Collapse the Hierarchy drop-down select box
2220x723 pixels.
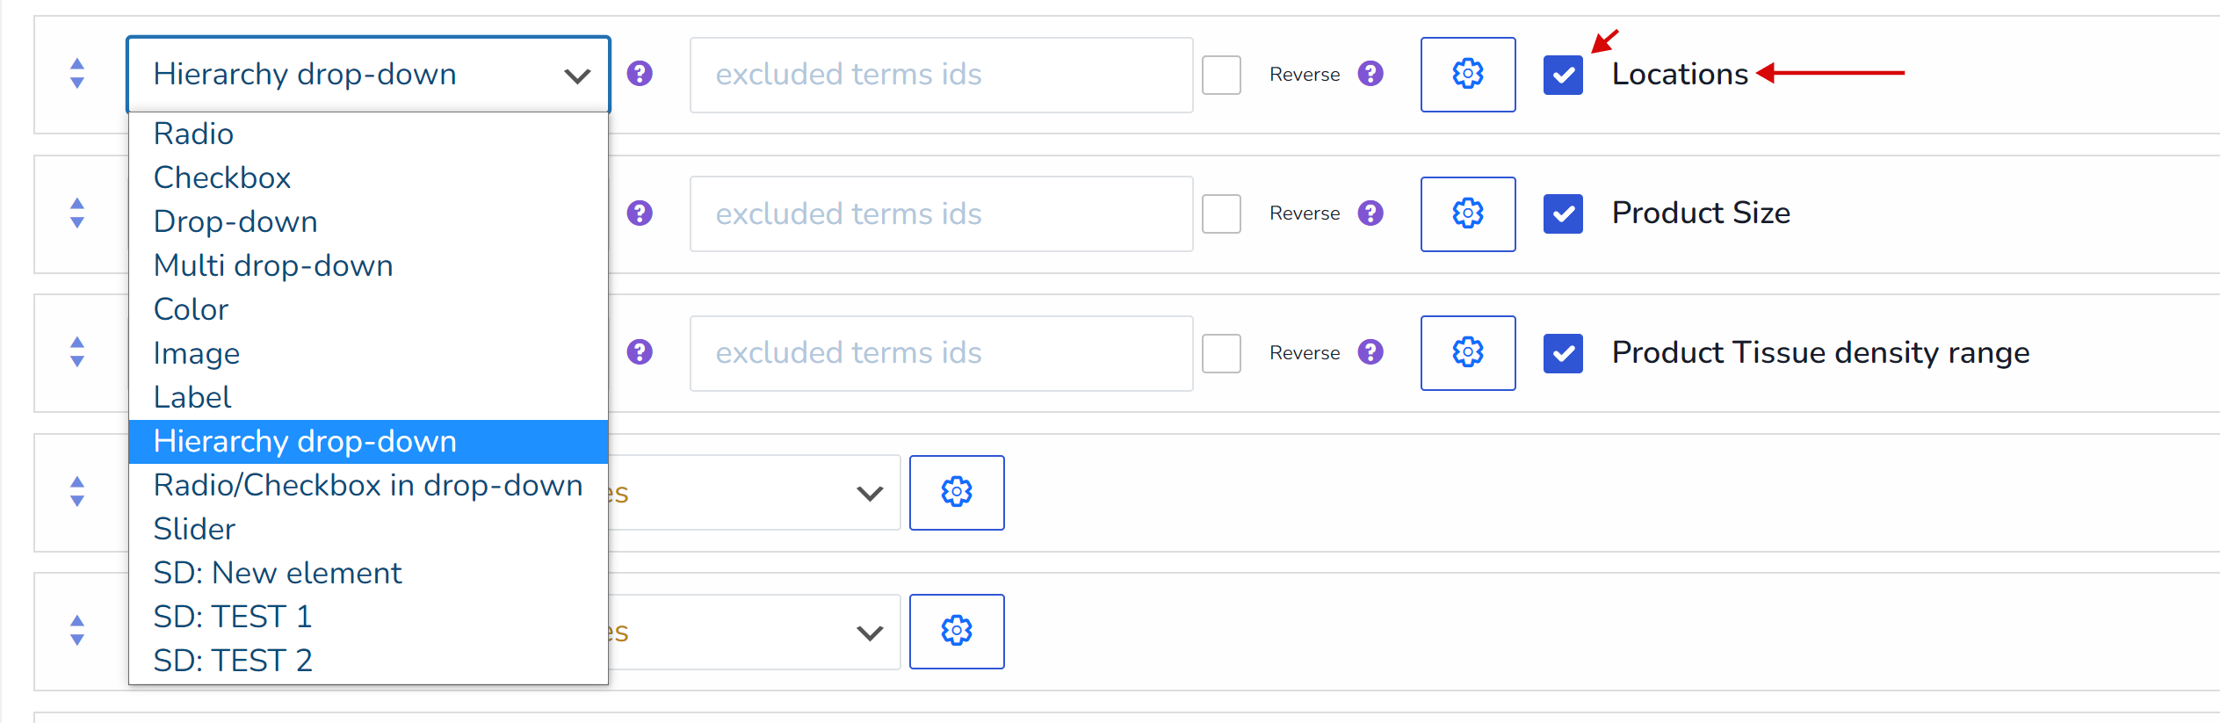click(368, 75)
